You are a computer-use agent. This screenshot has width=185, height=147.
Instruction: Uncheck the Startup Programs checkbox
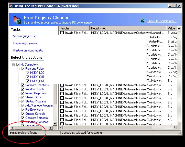click(23, 101)
